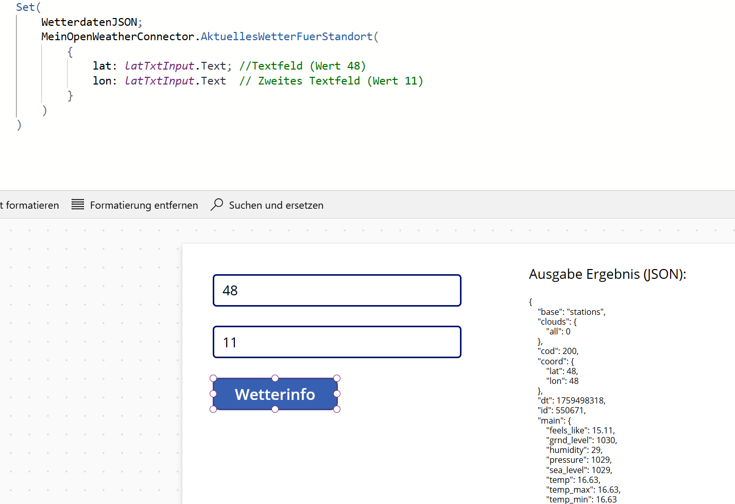The width and height of the screenshot is (735, 504).
Task: Click the "lon": 48 line in JSON output
Action: click(562, 381)
